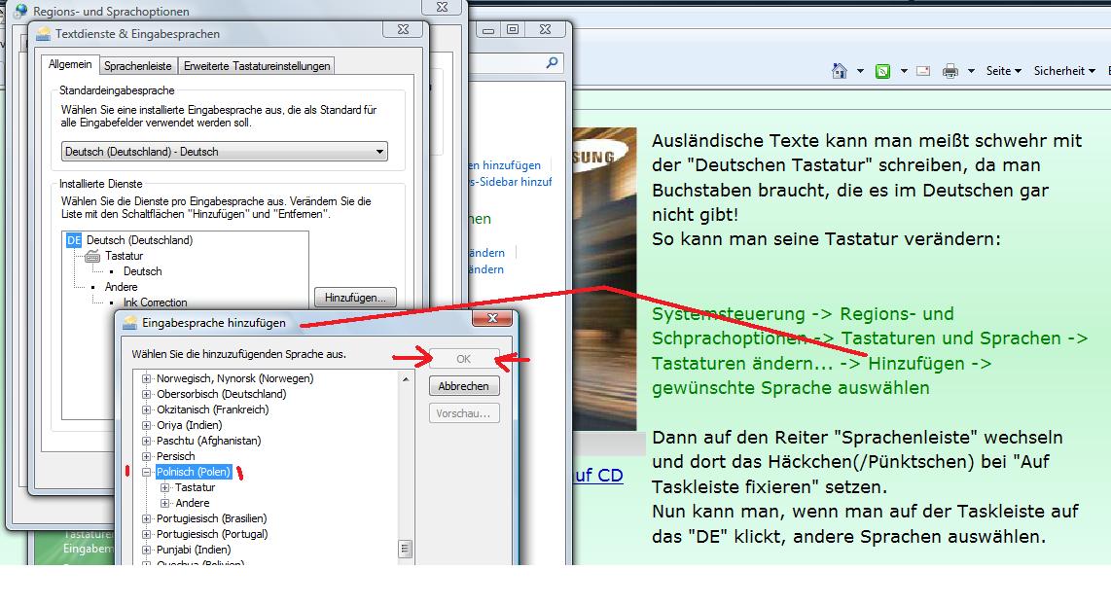Image resolution: width=1111 pixels, height=605 pixels.
Task: Click the Home icon in browser toolbar
Action: 840,71
